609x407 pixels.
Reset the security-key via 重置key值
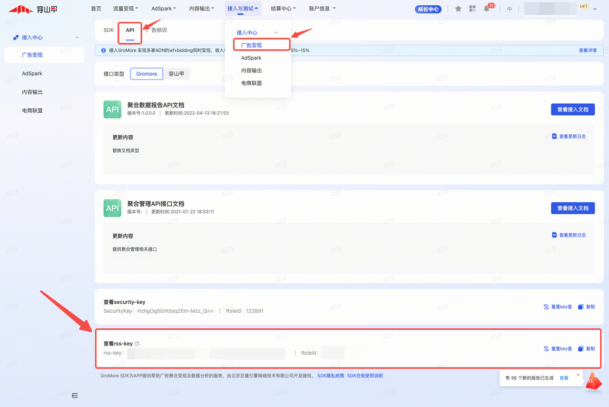tap(558, 307)
